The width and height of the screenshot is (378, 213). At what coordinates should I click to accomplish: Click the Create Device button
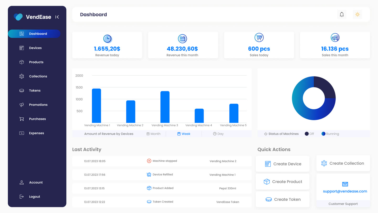(283, 164)
